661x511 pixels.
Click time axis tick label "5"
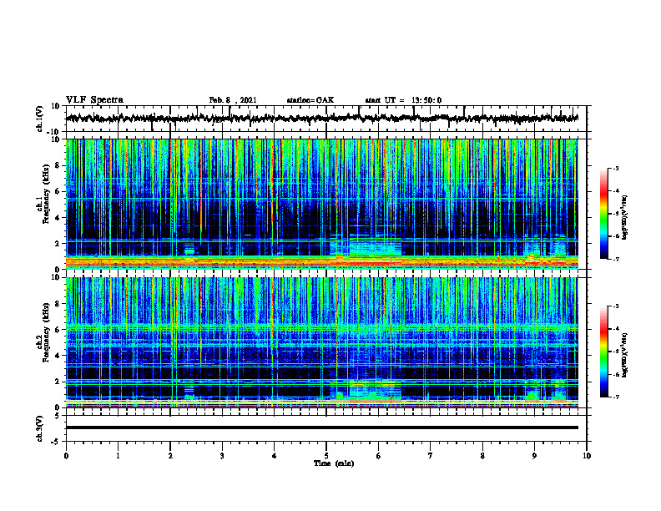(326, 456)
